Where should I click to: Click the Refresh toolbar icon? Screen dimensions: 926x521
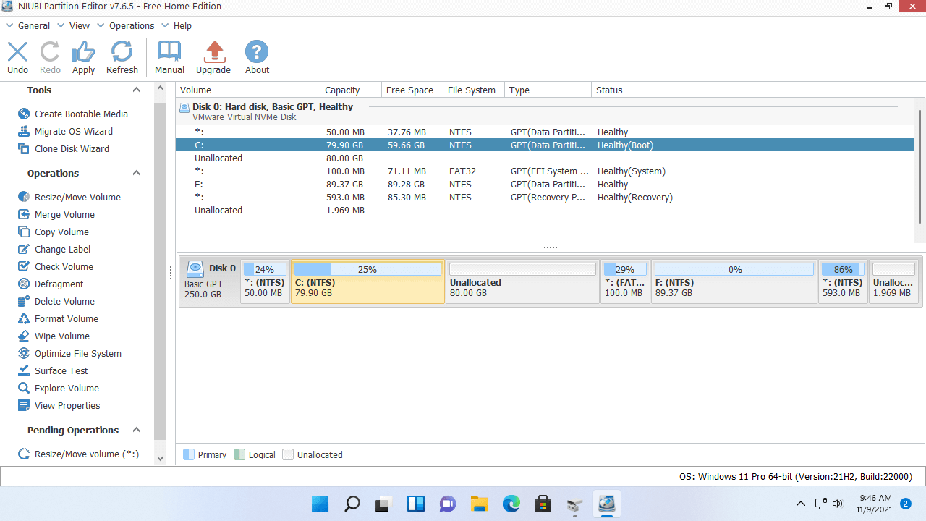pyautogui.click(x=122, y=52)
